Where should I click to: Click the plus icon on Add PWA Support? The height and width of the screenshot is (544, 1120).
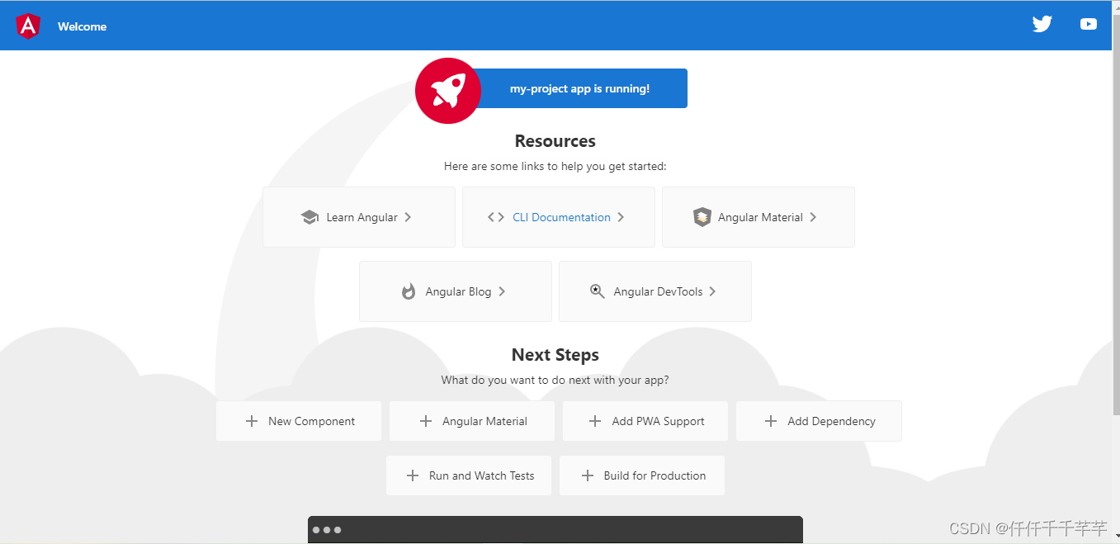[595, 421]
